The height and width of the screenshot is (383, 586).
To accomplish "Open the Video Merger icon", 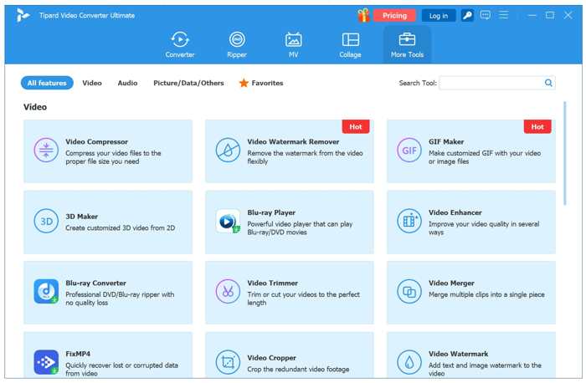I will click(409, 292).
